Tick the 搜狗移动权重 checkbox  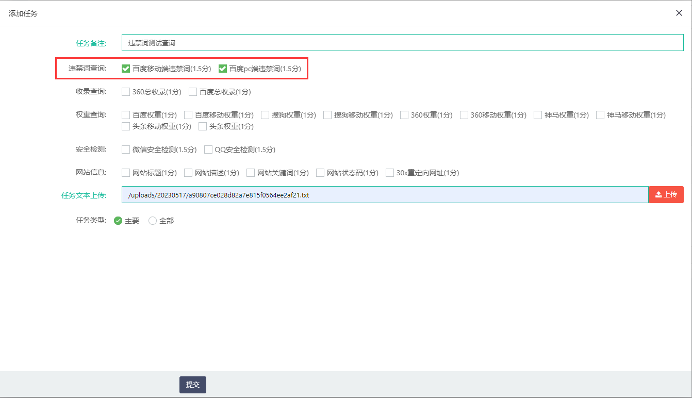tap(327, 115)
